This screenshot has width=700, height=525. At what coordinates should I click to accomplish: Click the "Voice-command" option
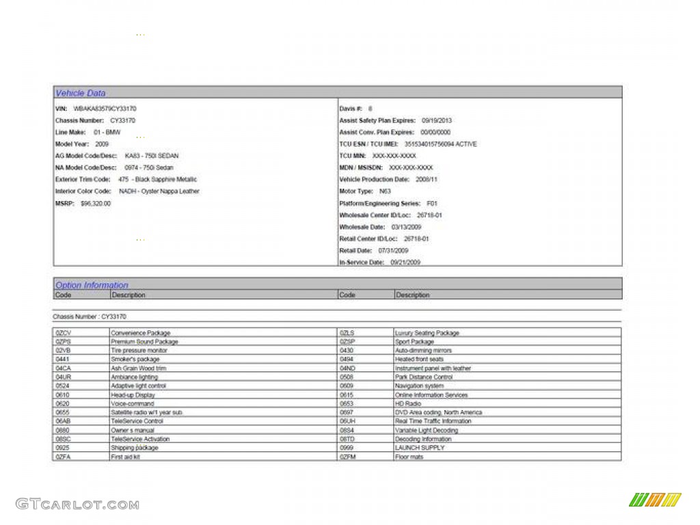132,403
